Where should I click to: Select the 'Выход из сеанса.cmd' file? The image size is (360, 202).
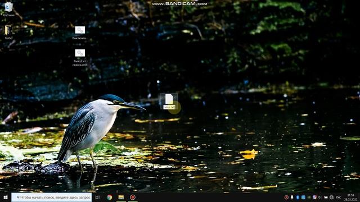(x=80, y=58)
